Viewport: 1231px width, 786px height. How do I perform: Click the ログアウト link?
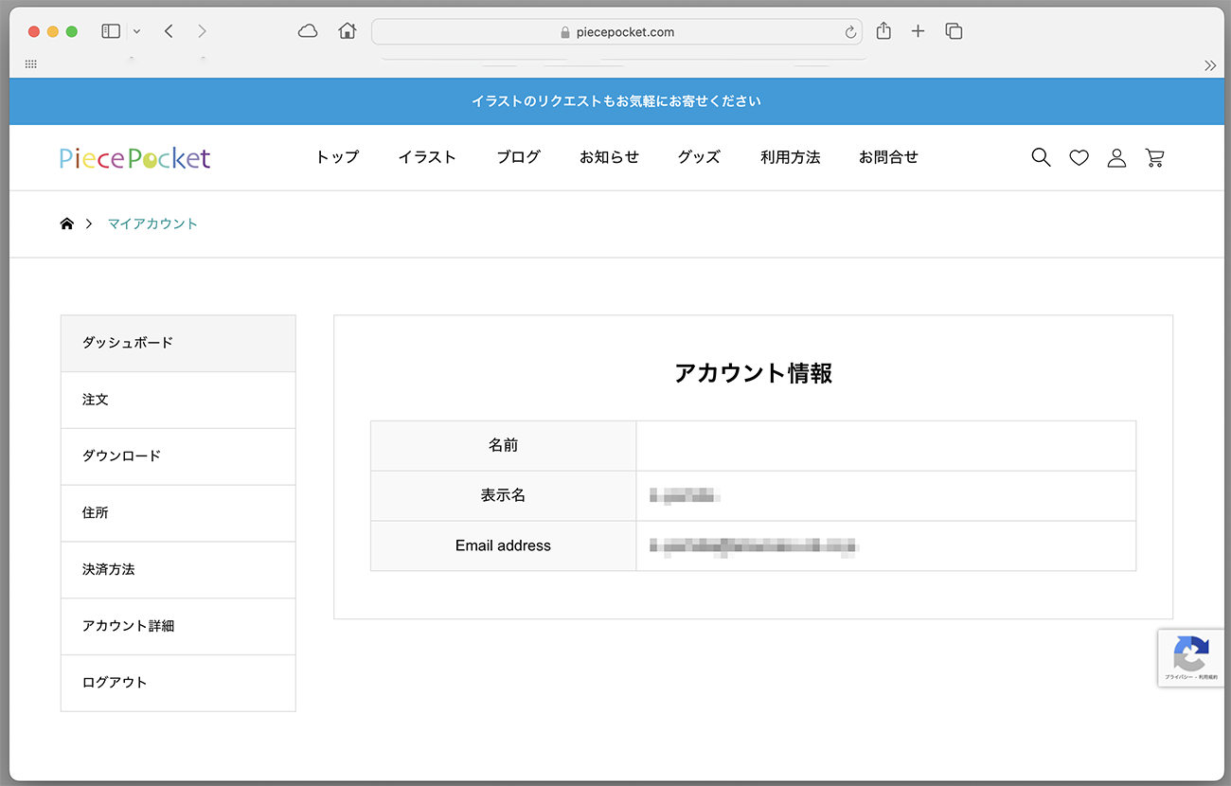pos(115,682)
